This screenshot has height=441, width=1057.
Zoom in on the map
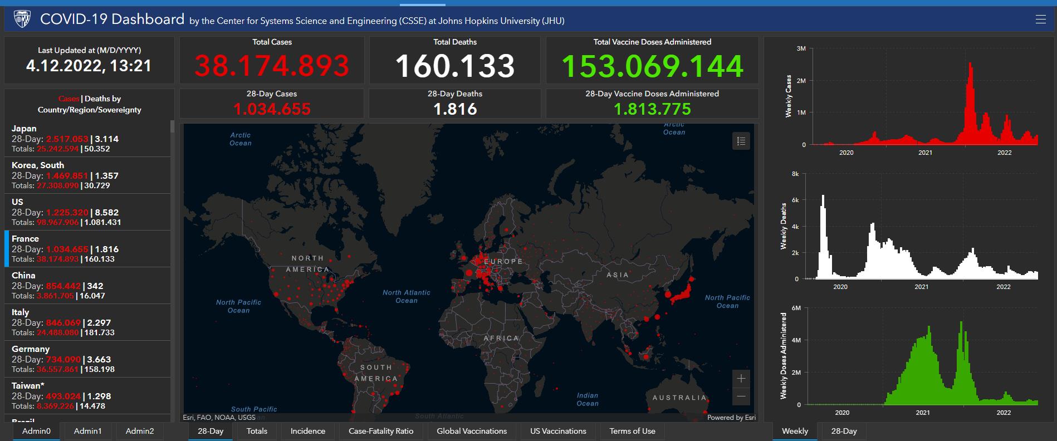coord(741,379)
